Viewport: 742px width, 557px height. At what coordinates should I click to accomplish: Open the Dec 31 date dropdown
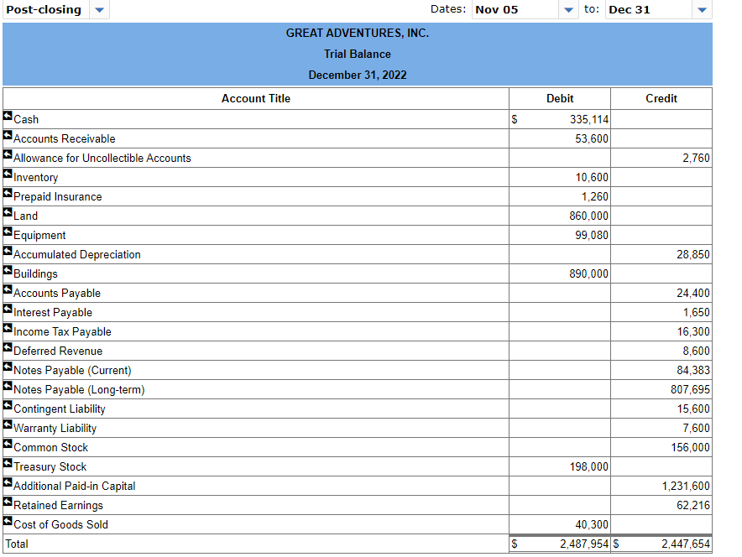(702, 9)
